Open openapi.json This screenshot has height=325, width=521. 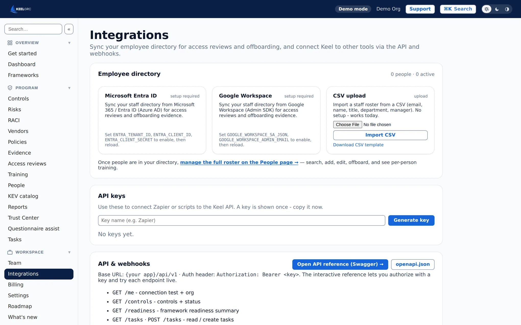tap(413, 265)
